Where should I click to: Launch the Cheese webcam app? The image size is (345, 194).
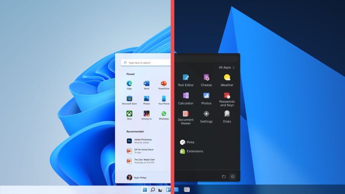(x=206, y=81)
